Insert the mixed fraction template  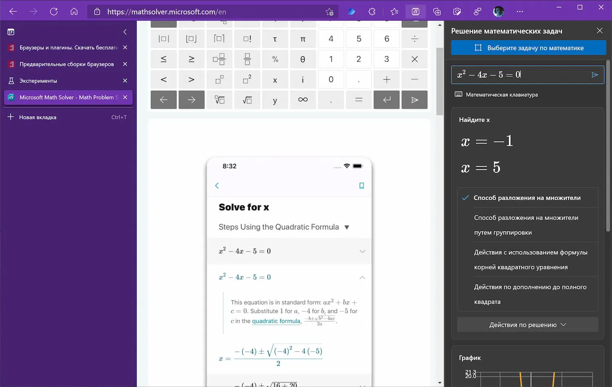[219, 59]
